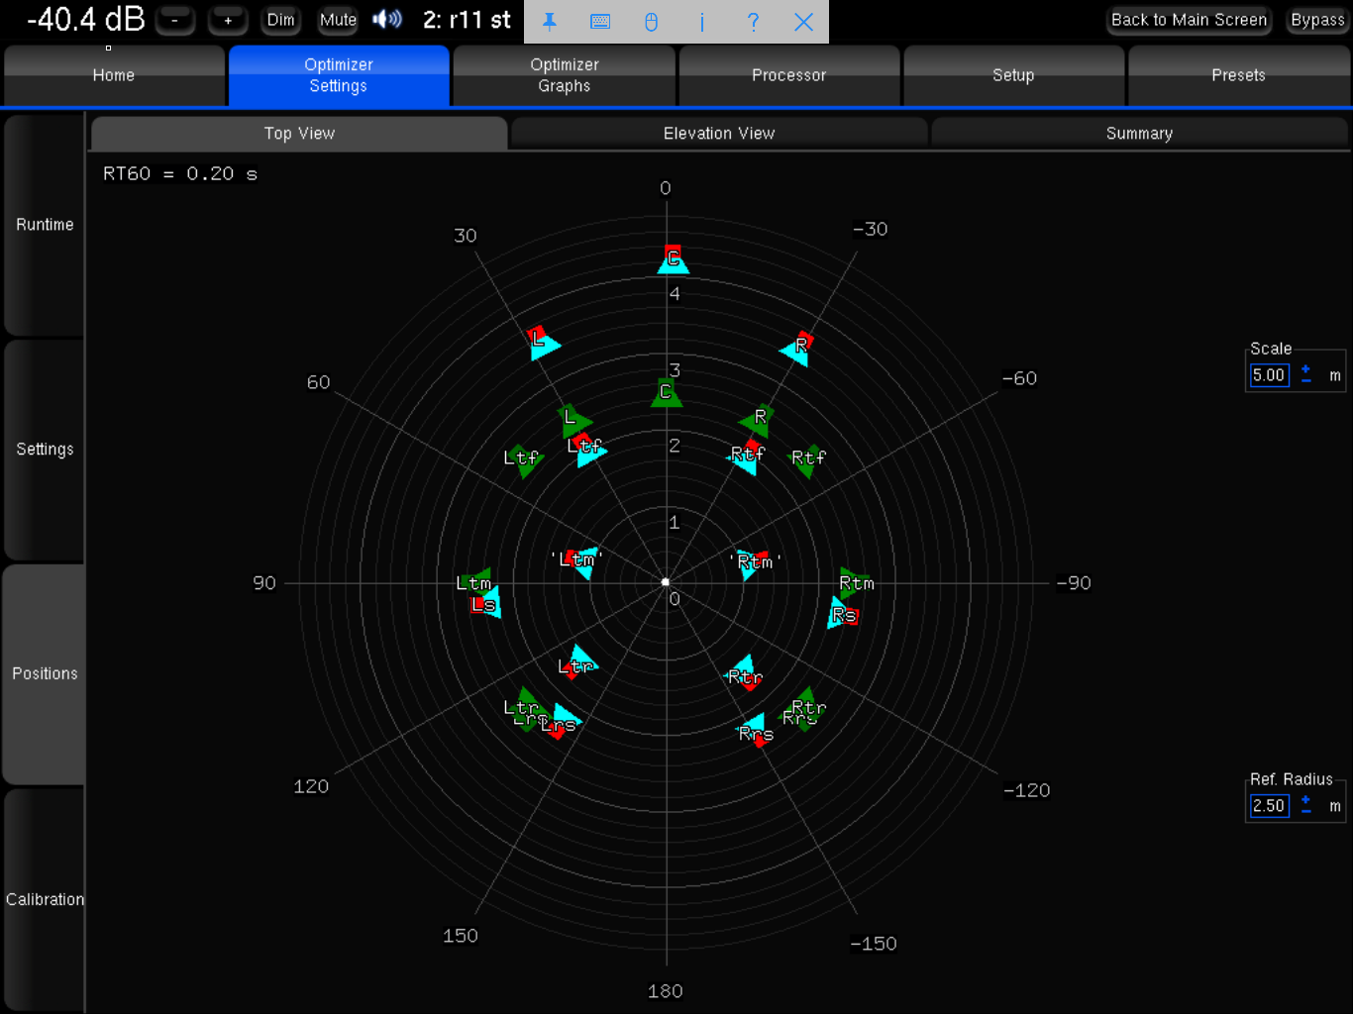Open the Optimizer Graphs tab

tap(564, 75)
